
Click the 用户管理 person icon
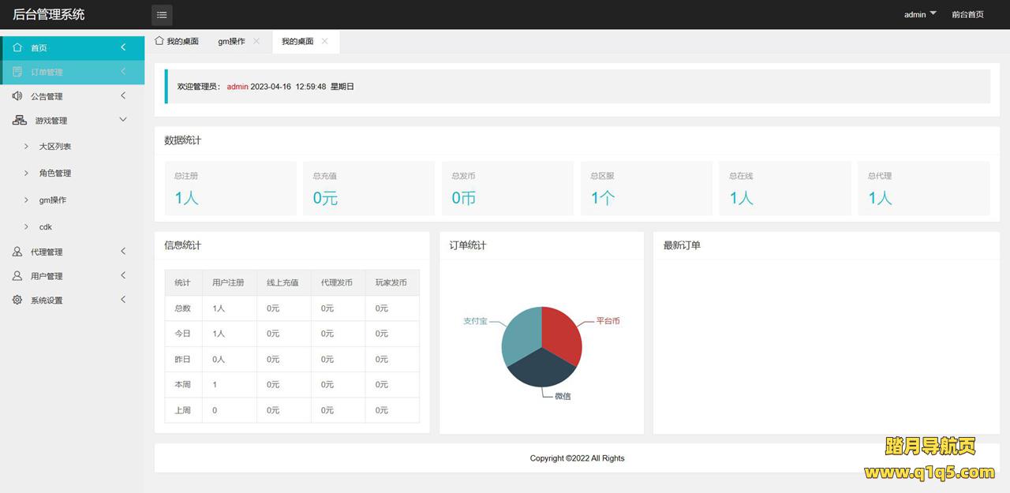(17, 276)
